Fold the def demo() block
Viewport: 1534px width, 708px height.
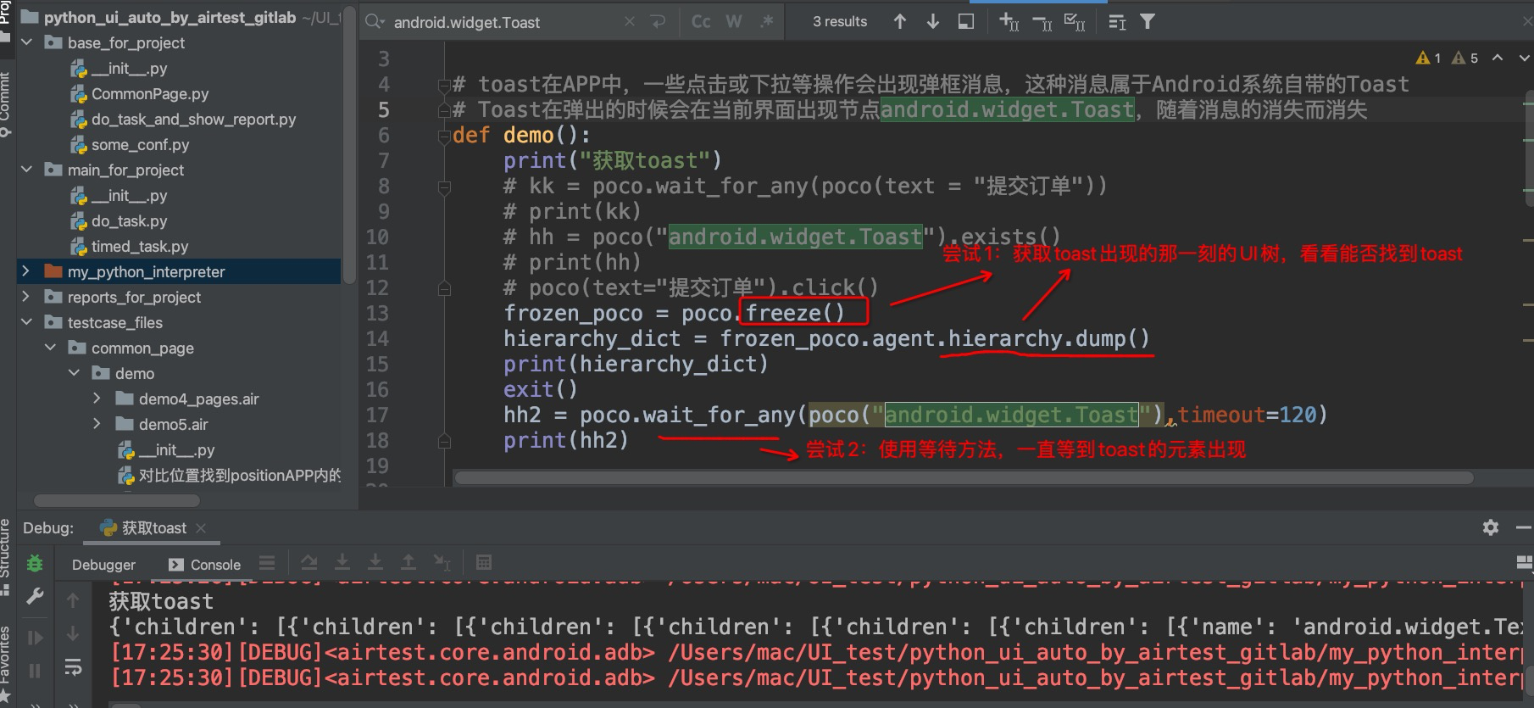[x=444, y=136]
